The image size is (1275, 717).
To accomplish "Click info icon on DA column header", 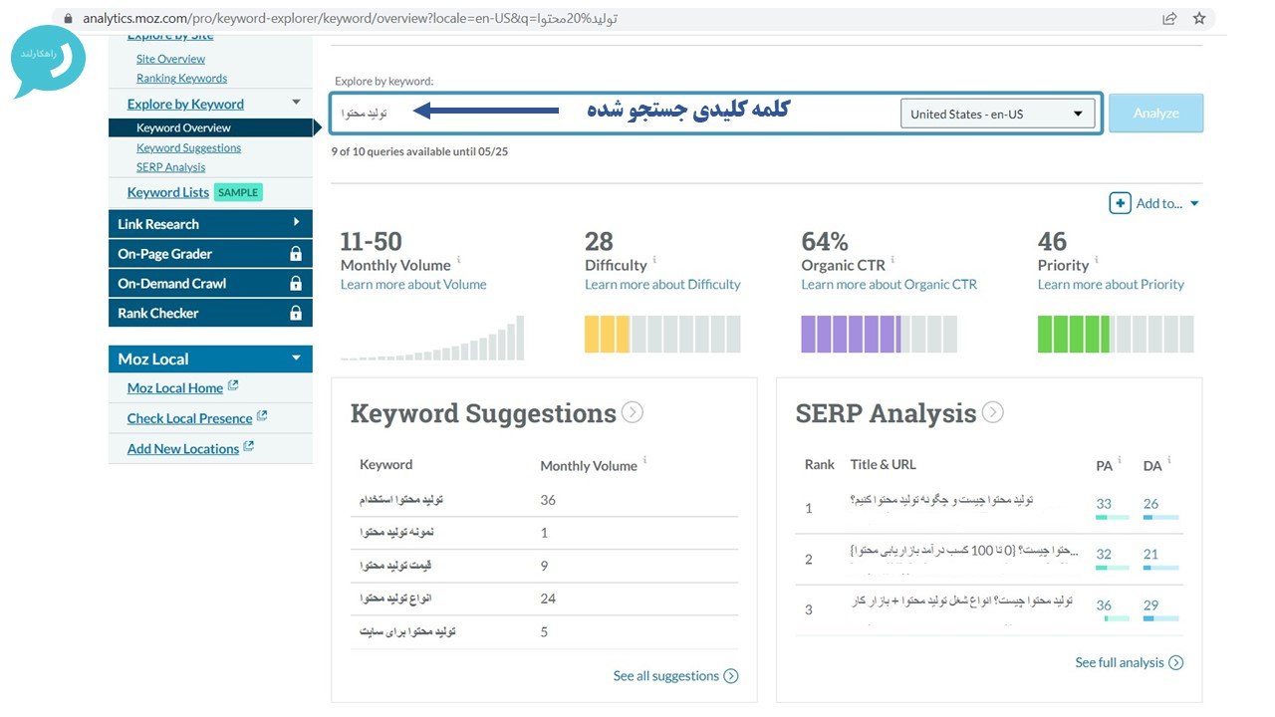I will click(x=1169, y=461).
